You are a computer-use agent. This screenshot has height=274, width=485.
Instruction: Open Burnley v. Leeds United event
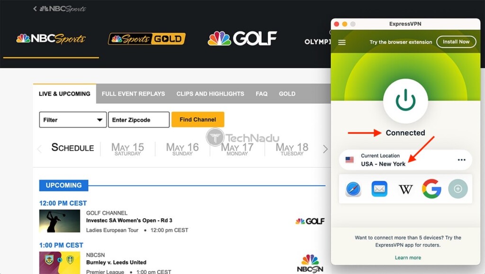pyautogui.click(x=117, y=262)
